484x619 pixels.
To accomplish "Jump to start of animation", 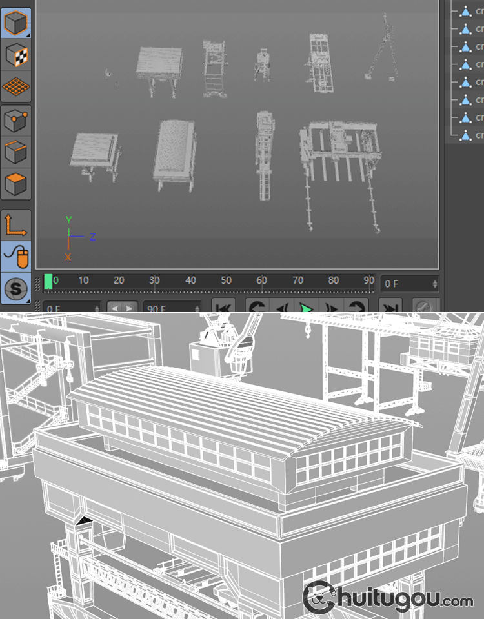I will tap(223, 307).
